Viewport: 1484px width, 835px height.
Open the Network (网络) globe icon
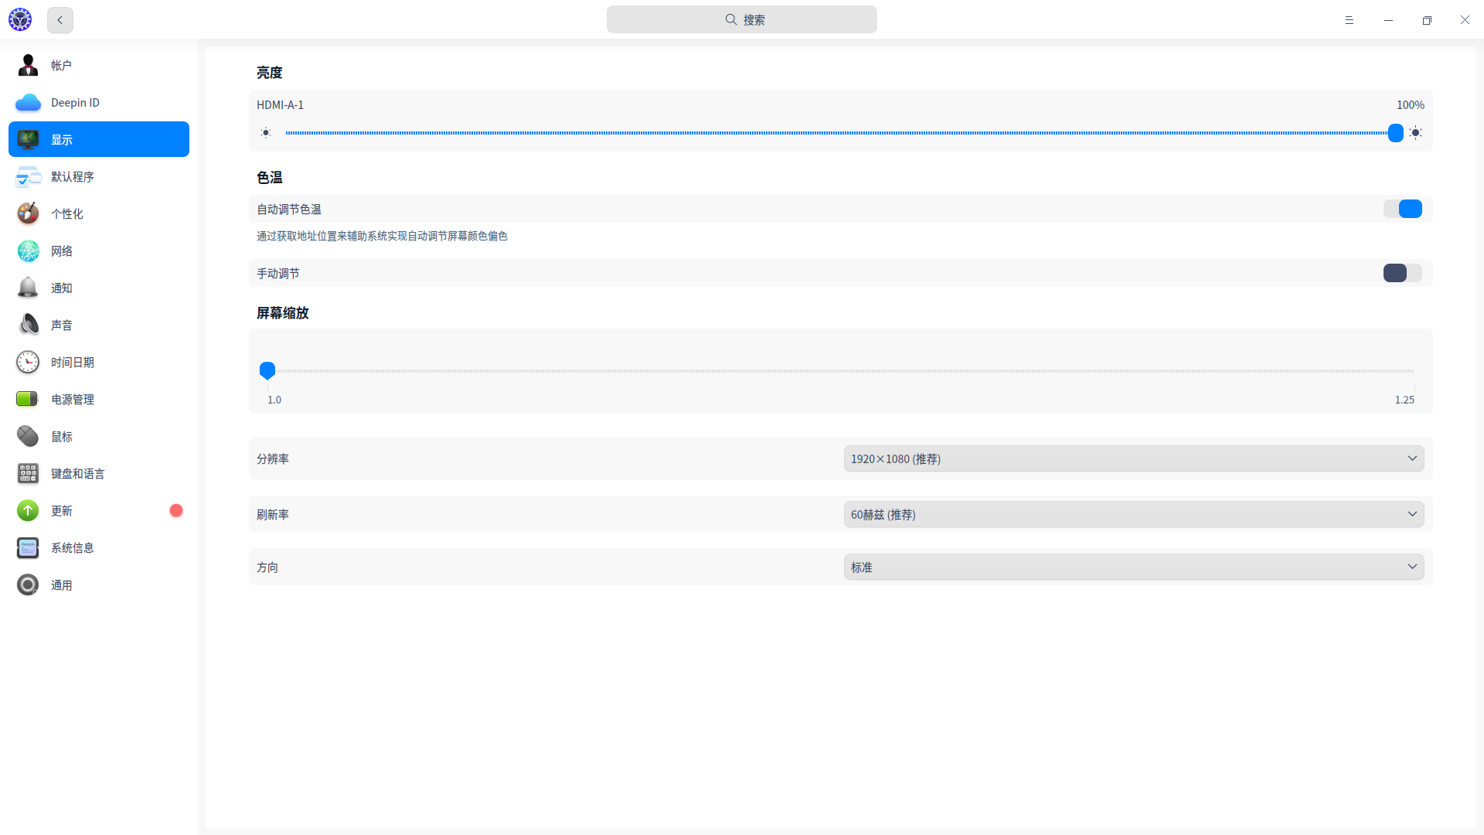point(28,250)
